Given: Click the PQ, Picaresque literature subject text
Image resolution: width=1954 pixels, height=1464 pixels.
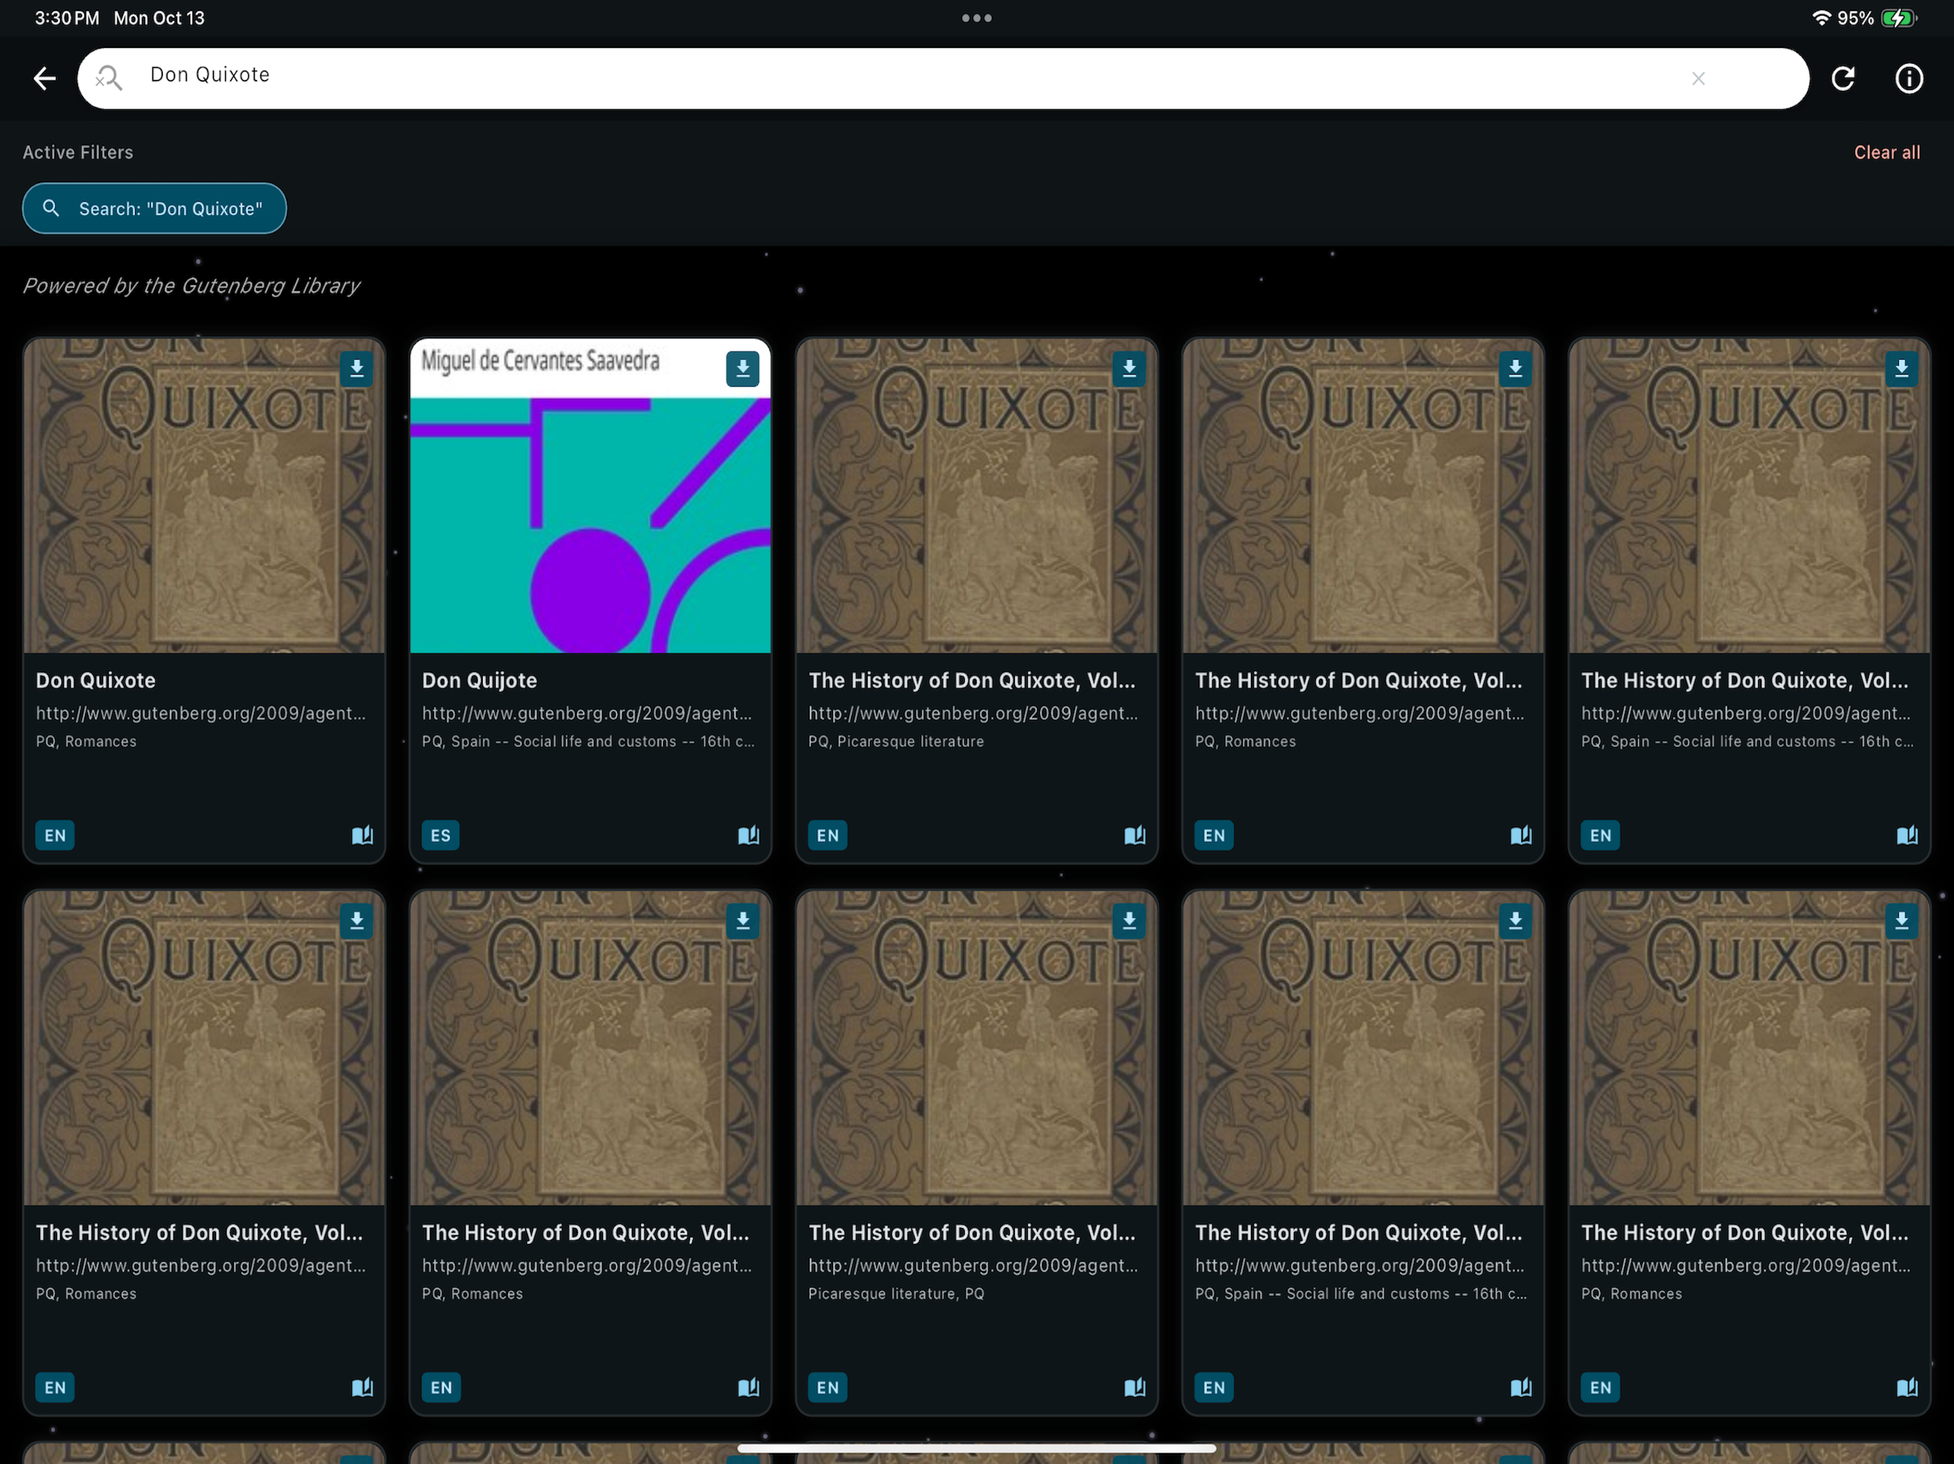Looking at the screenshot, I should (x=895, y=742).
